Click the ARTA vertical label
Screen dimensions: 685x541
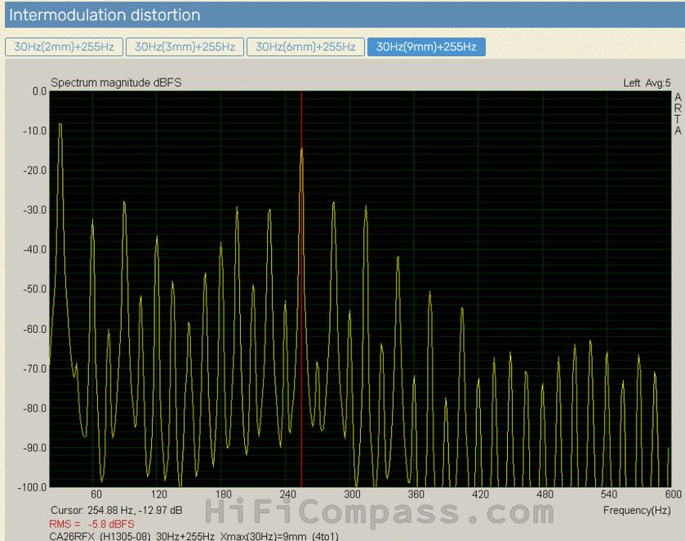[x=678, y=113]
